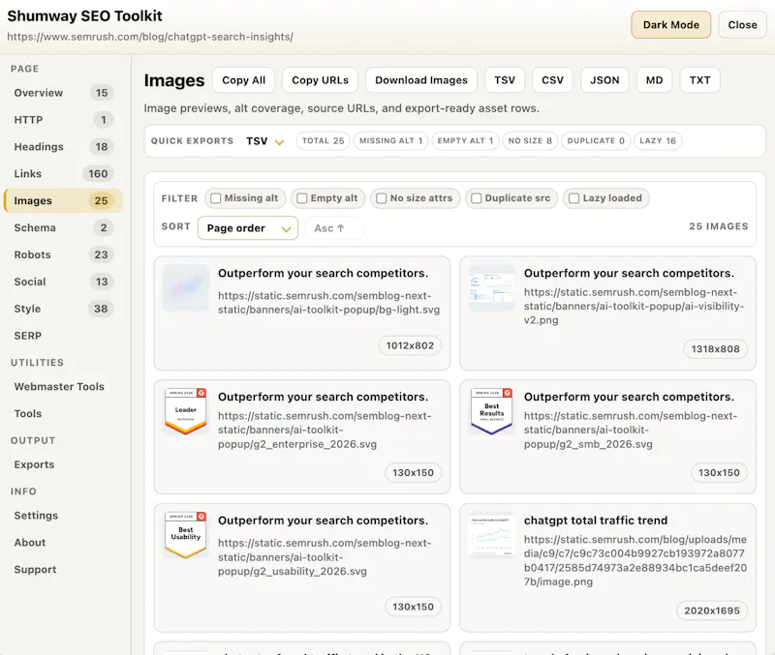Enable the Lazy loaded filter checkbox
Image resolution: width=775 pixels, height=655 pixels.
[x=573, y=198]
